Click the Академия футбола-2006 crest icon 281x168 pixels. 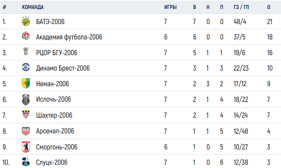click(26, 36)
